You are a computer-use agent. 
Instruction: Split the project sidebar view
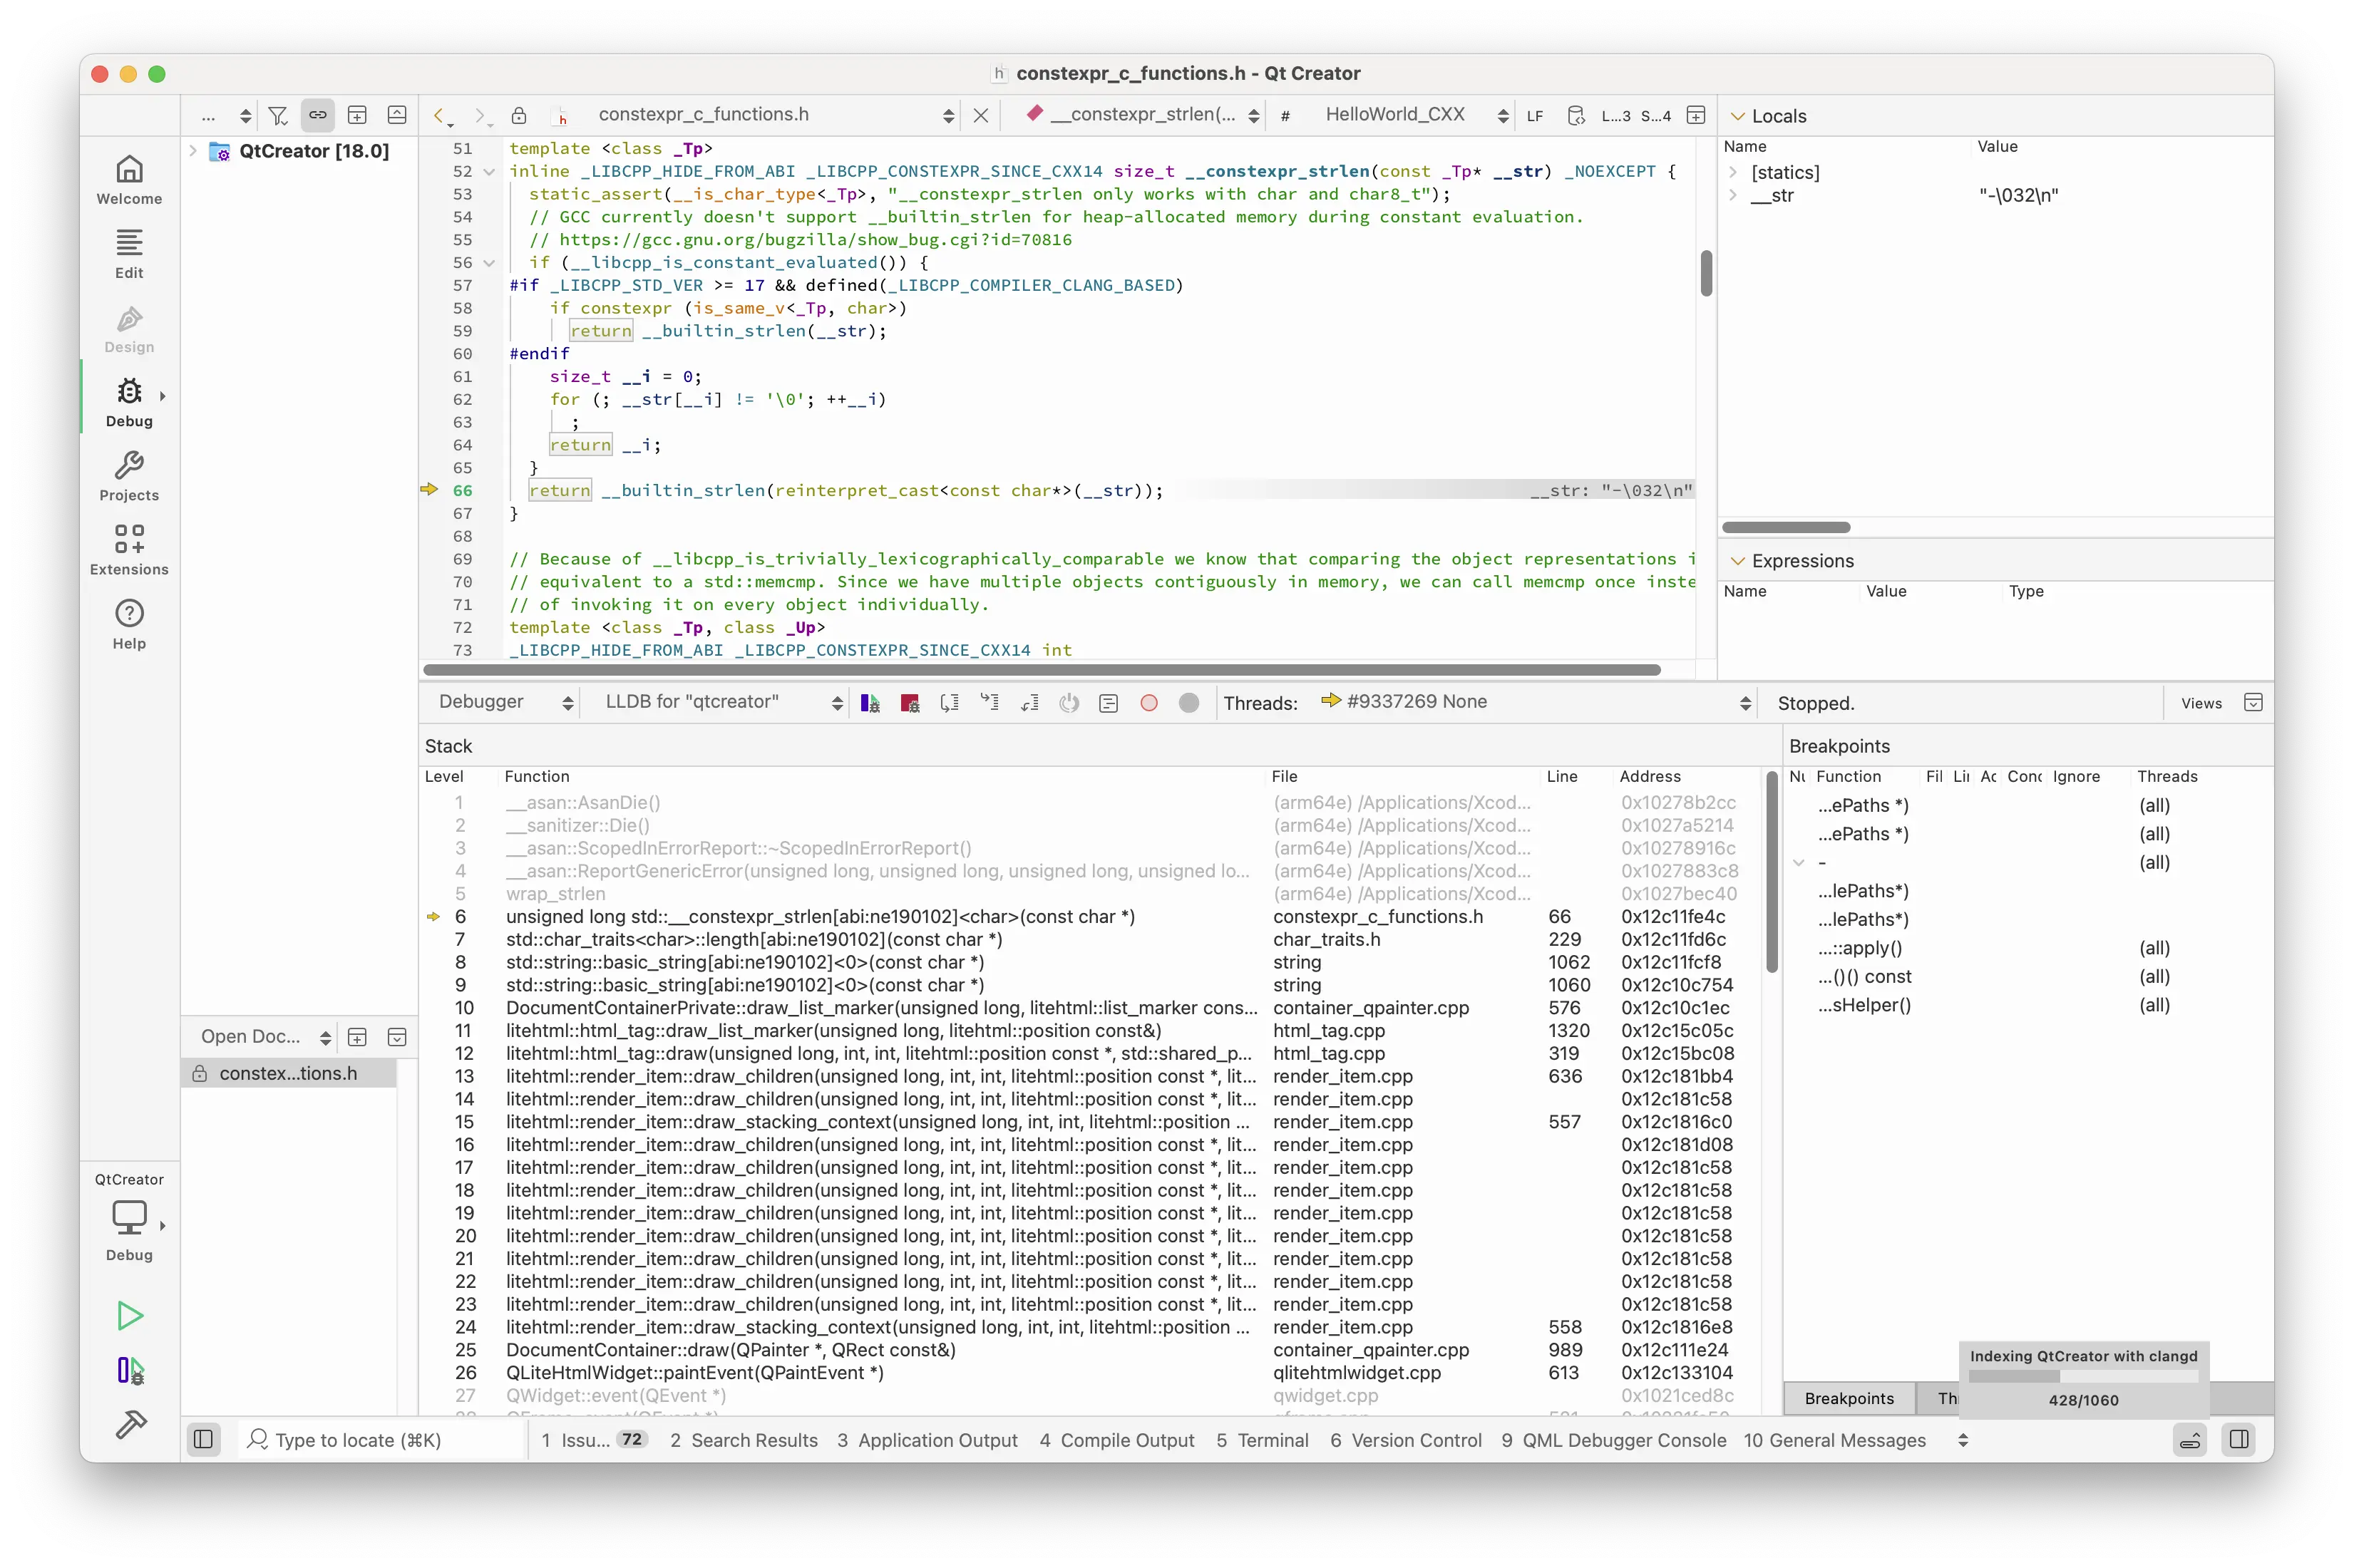pyautogui.click(x=357, y=116)
